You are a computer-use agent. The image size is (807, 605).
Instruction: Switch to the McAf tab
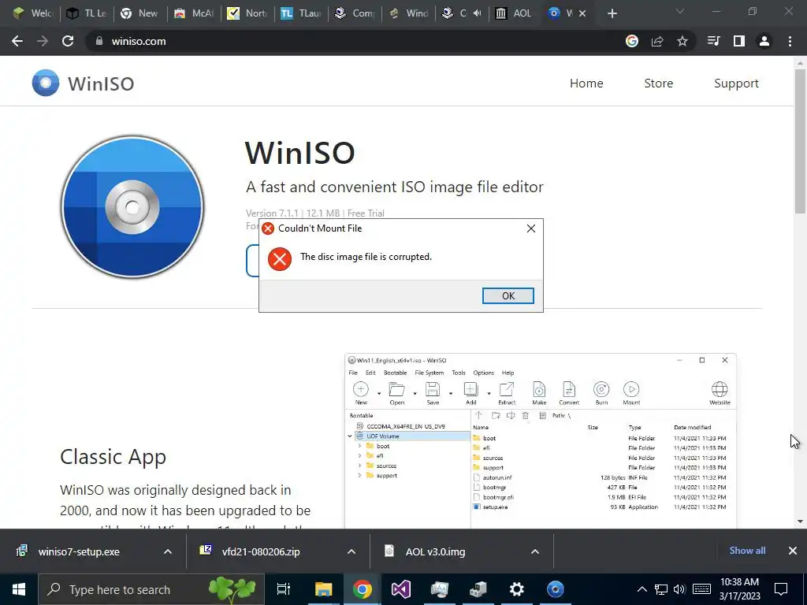point(194,13)
